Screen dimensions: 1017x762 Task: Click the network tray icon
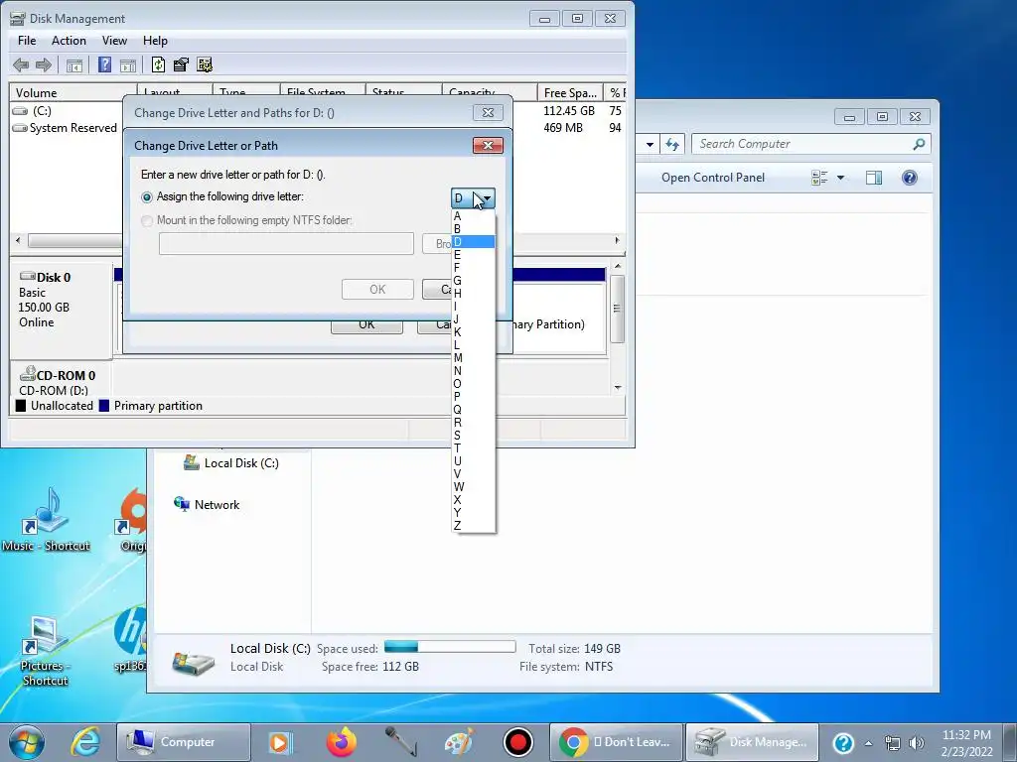(x=893, y=742)
